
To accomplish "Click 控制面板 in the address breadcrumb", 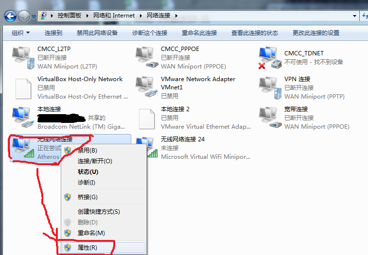I will point(70,16).
